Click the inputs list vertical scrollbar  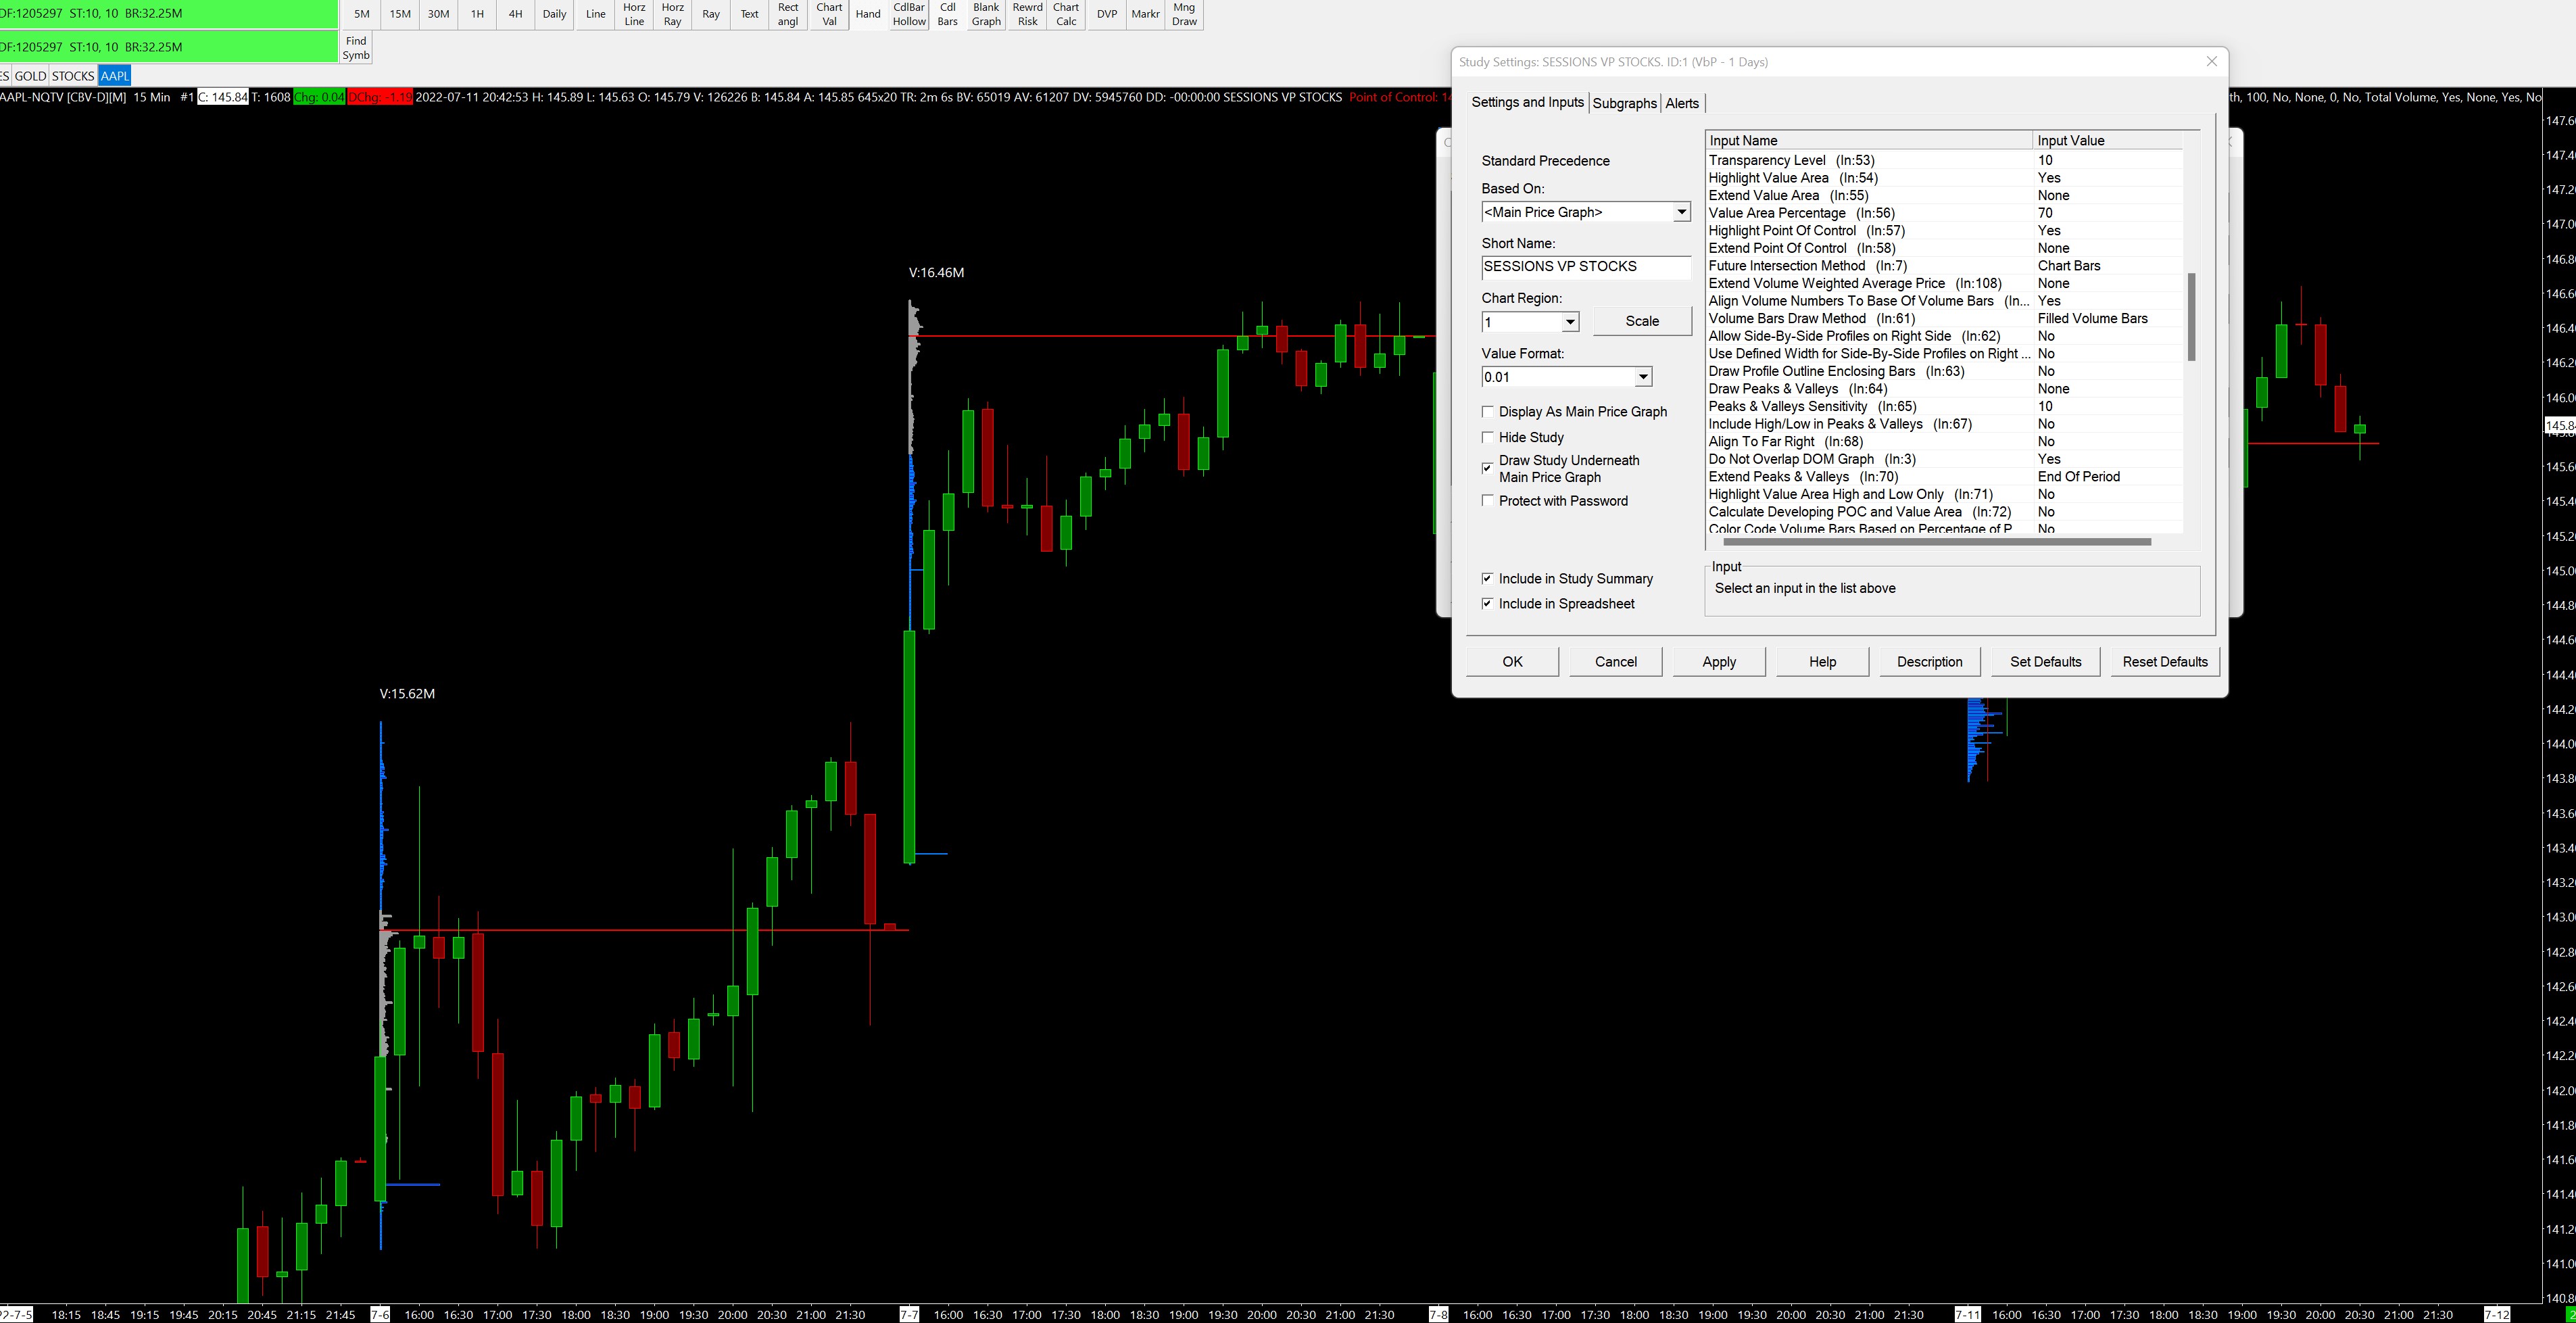[x=2191, y=316]
